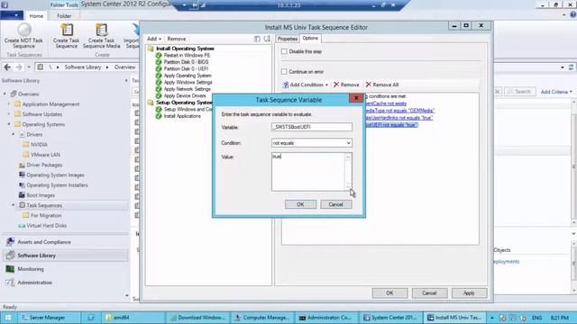Select Partition Disk 0 - UEFI step
577x324 pixels.
186,68
